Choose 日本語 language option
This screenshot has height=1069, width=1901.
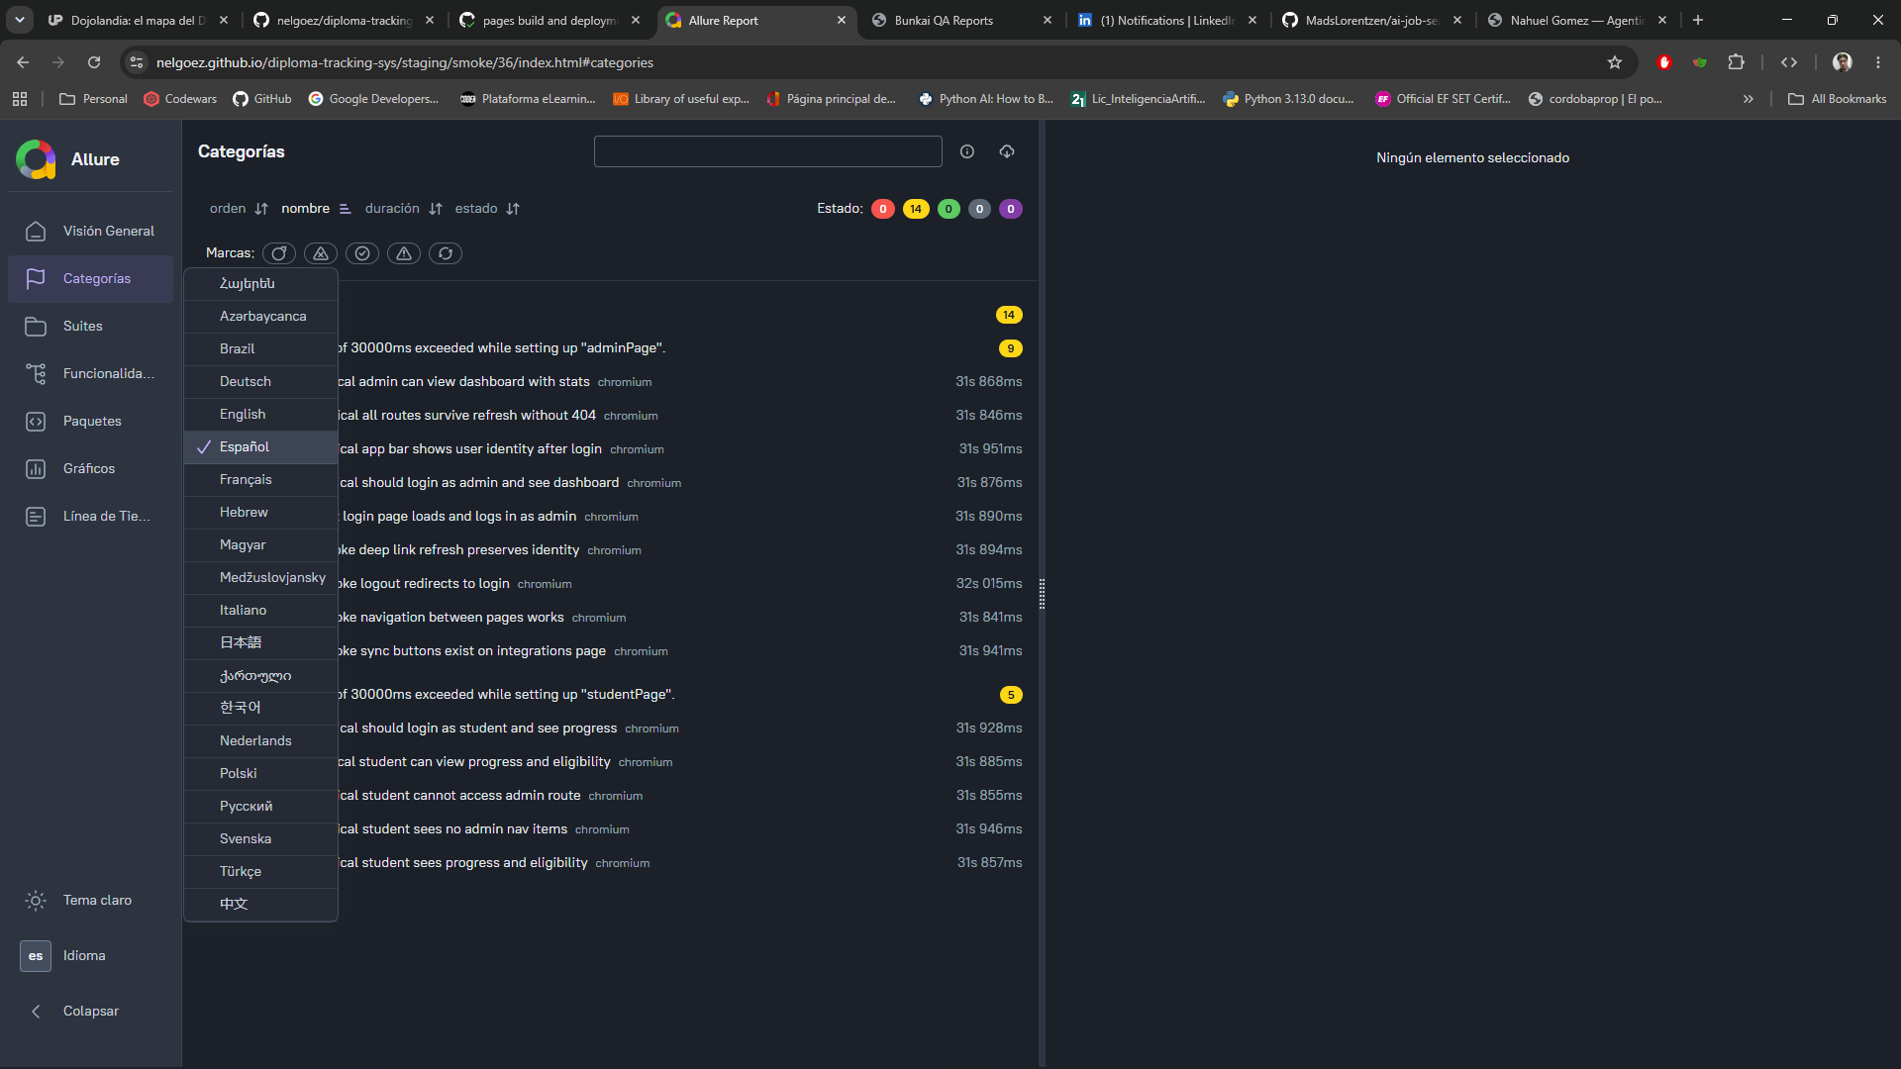(x=261, y=642)
